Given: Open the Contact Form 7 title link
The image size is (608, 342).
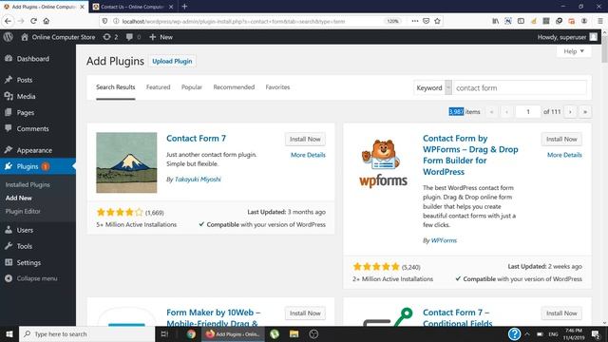Looking at the screenshot, I should pos(196,139).
